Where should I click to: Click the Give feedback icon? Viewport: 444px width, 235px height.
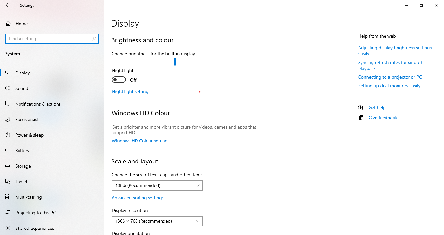click(x=361, y=117)
